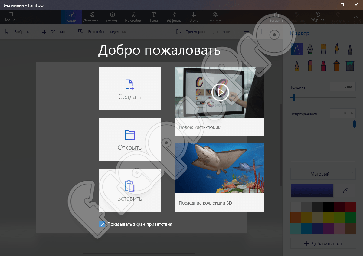This screenshot has width=363, height=256.
Task: Open the Меню menu
Action: point(10,17)
